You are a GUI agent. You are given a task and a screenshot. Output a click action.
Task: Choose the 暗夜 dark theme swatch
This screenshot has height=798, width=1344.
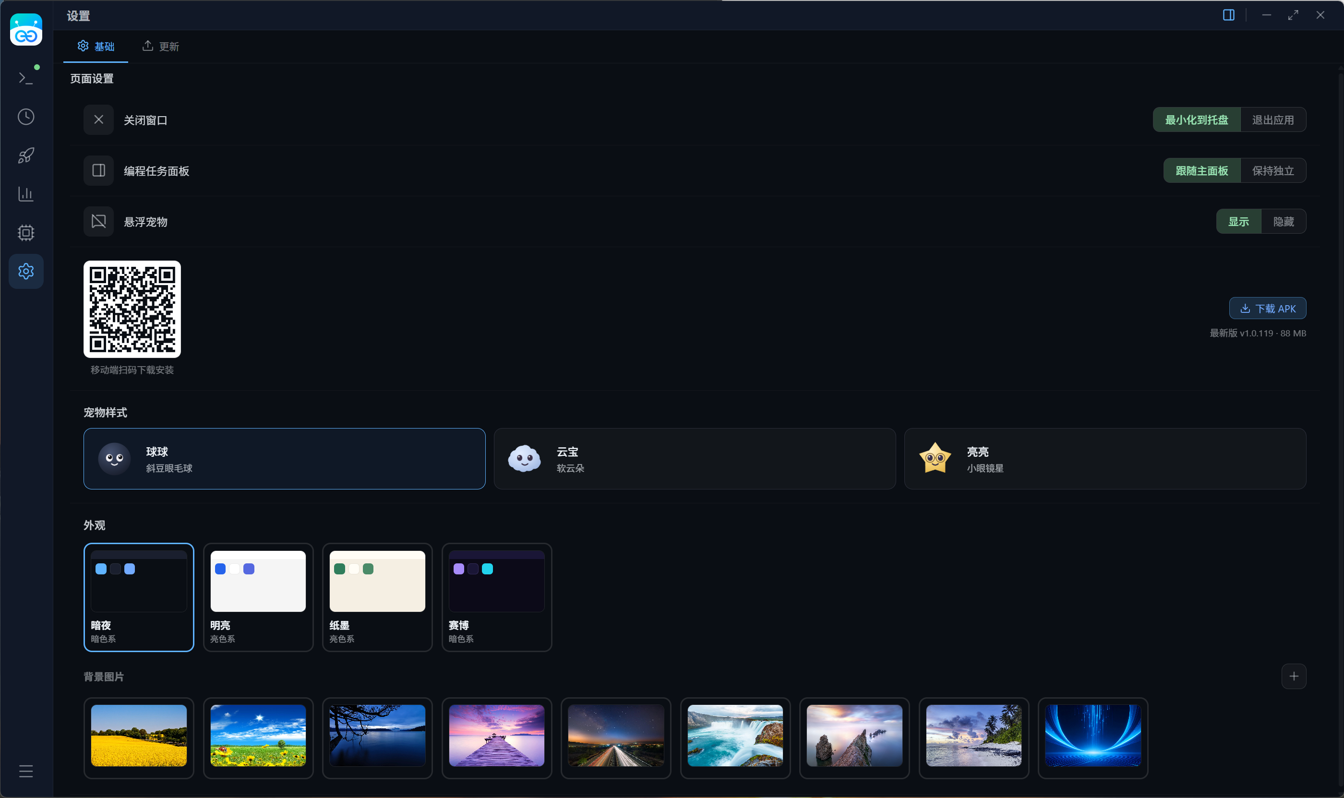139,597
